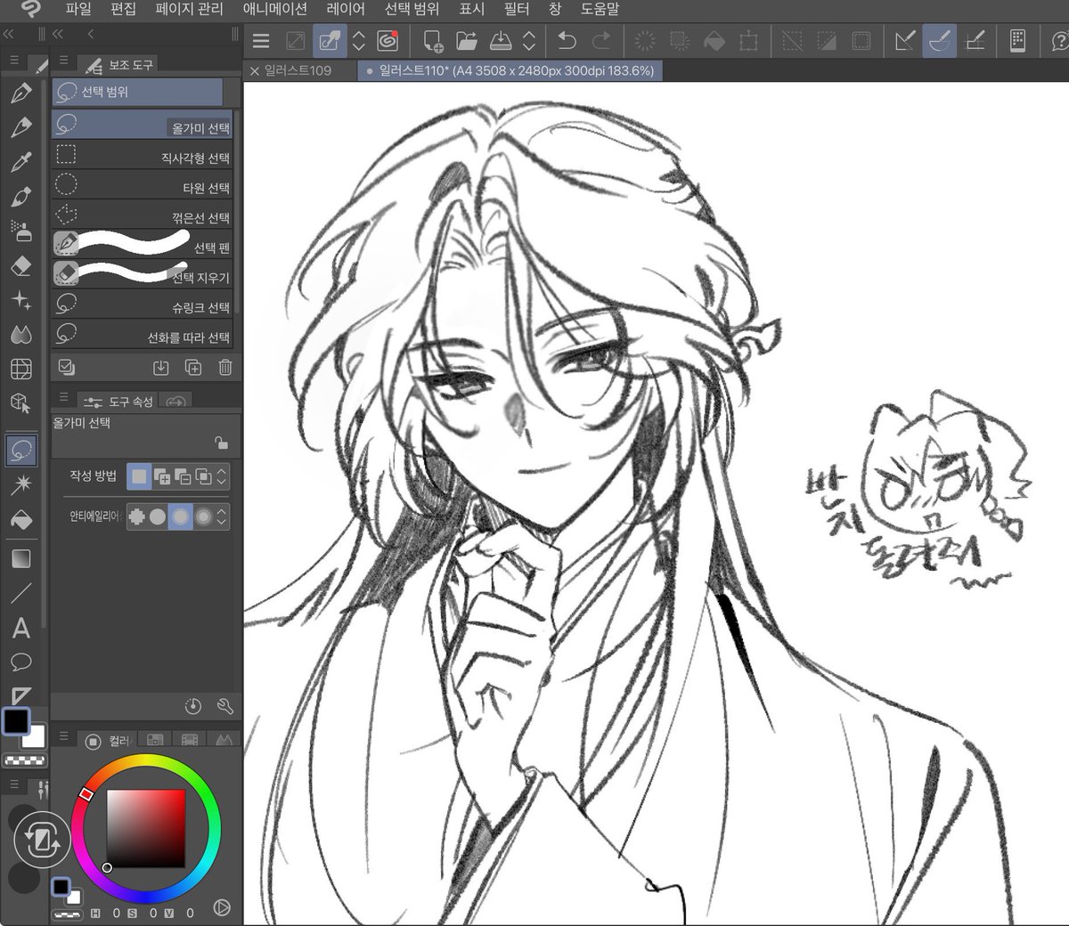The height and width of the screenshot is (926, 1069).
Task: Open the 필터 menu
Action: [x=517, y=9]
